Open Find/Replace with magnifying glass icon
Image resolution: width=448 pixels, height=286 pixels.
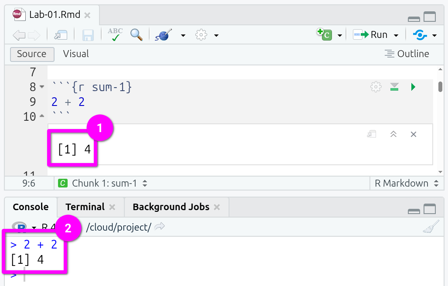coord(137,35)
